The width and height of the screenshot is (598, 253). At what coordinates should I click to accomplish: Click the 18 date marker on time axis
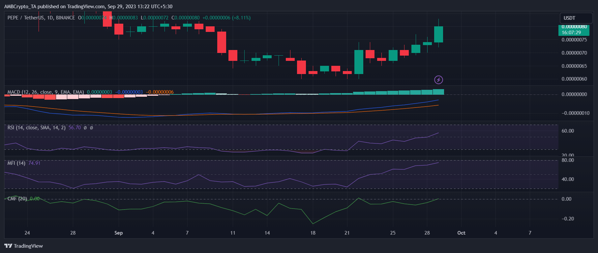pyautogui.click(x=313, y=233)
